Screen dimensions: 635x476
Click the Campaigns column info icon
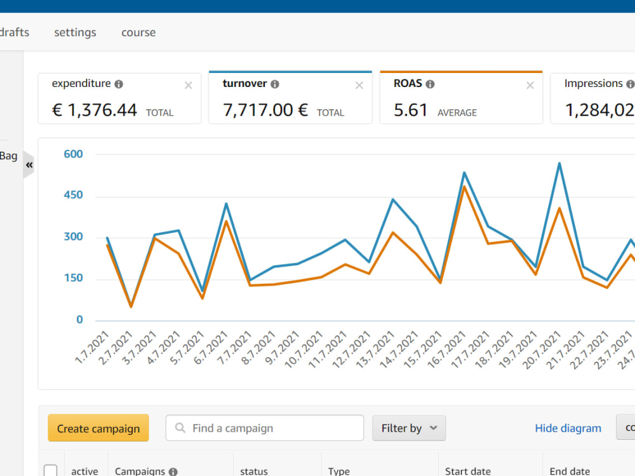173,472
